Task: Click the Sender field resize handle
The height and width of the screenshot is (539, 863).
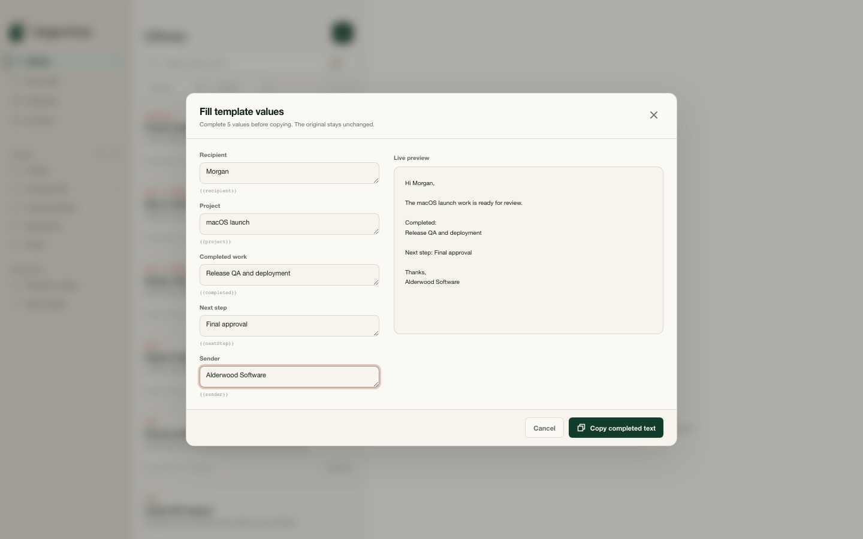Action: pyautogui.click(x=376, y=384)
